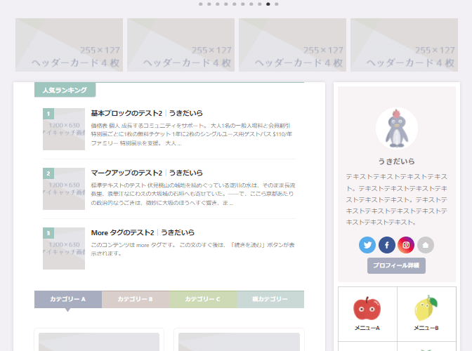The height and width of the screenshot is (351, 472).
Task: Click thumbnail of ranking item 2
Action: pyautogui.click(x=64, y=189)
